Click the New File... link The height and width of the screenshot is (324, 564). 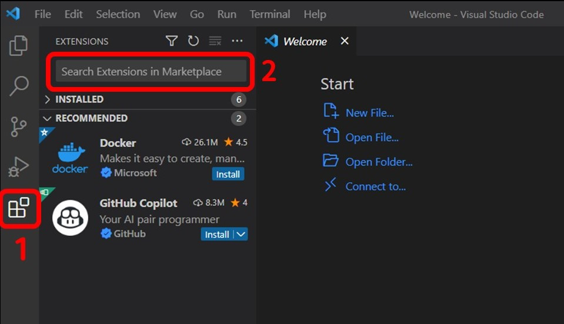[370, 113]
